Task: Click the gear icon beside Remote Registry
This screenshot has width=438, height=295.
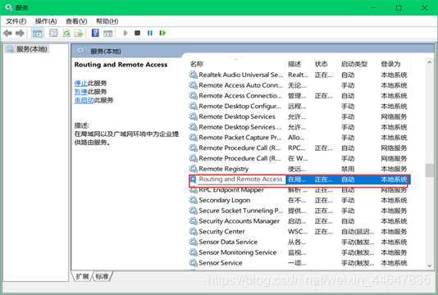Action: pyautogui.click(x=193, y=169)
